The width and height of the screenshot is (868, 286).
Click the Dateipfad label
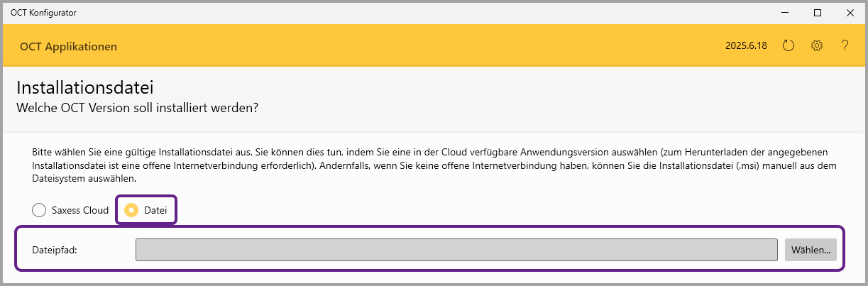[54, 250]
